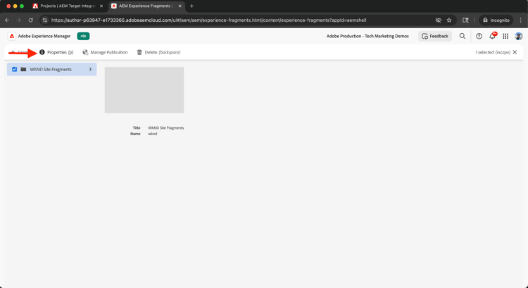The image size is (528, 288).
Task: Go back in browser history
Action: click(7, 20)
